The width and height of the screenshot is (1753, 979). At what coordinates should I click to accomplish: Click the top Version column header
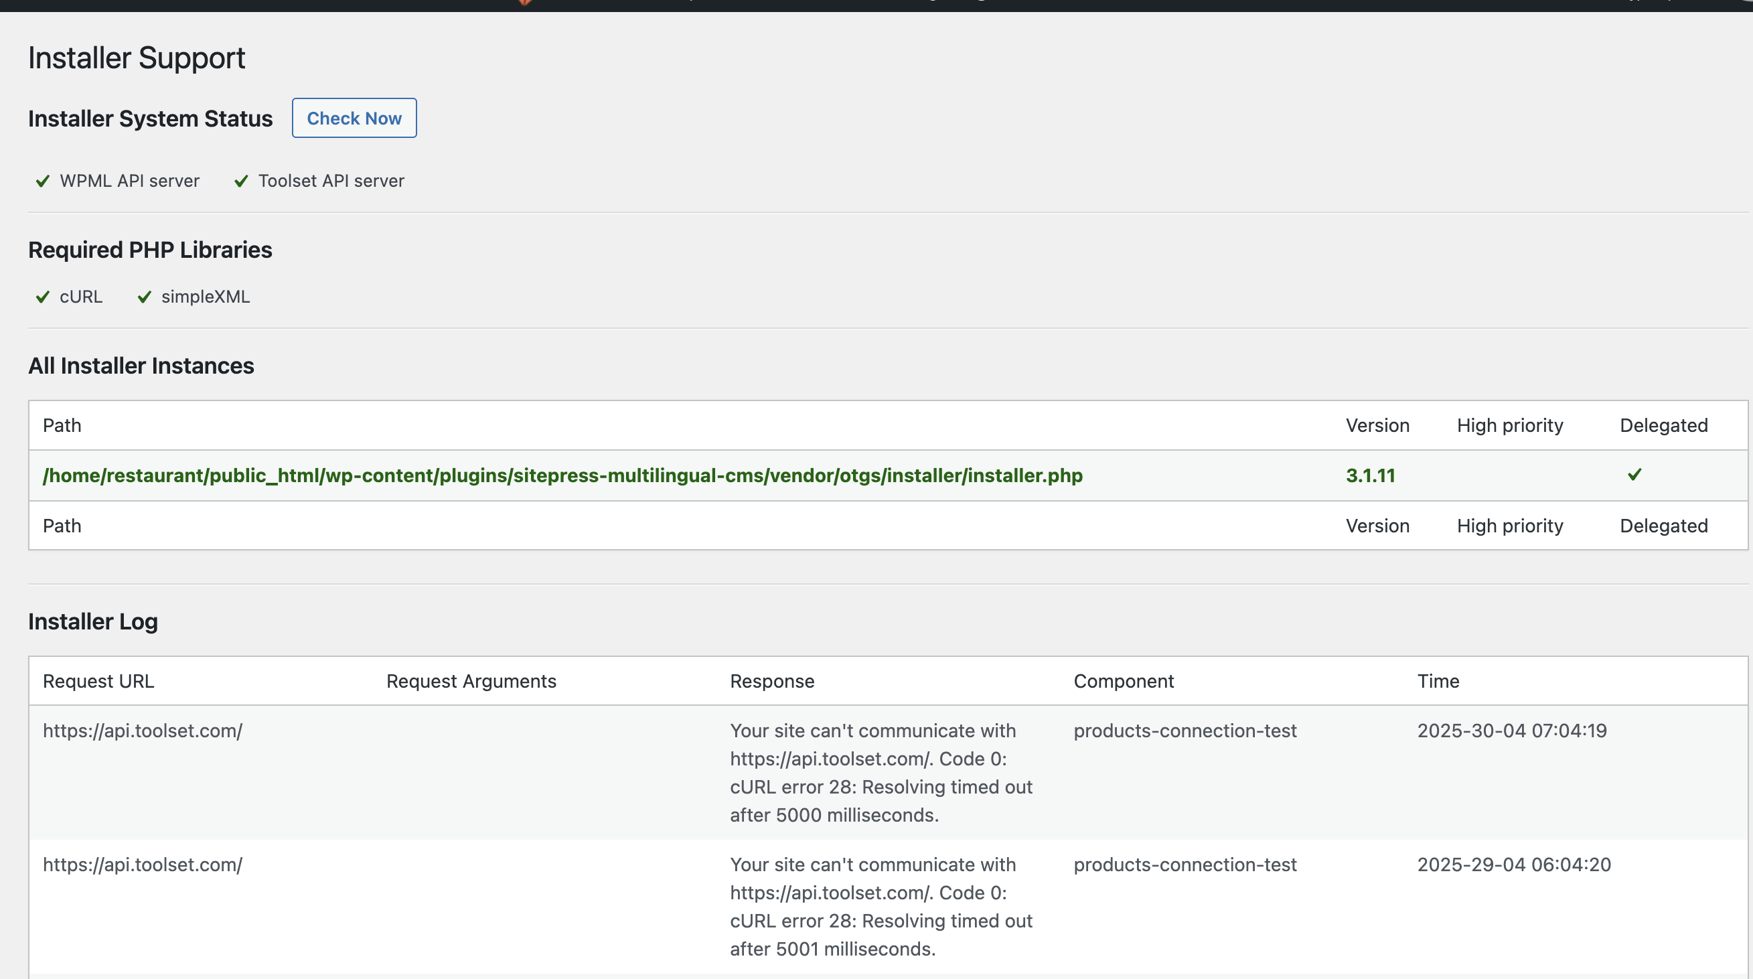click(x=1377, y=425)
